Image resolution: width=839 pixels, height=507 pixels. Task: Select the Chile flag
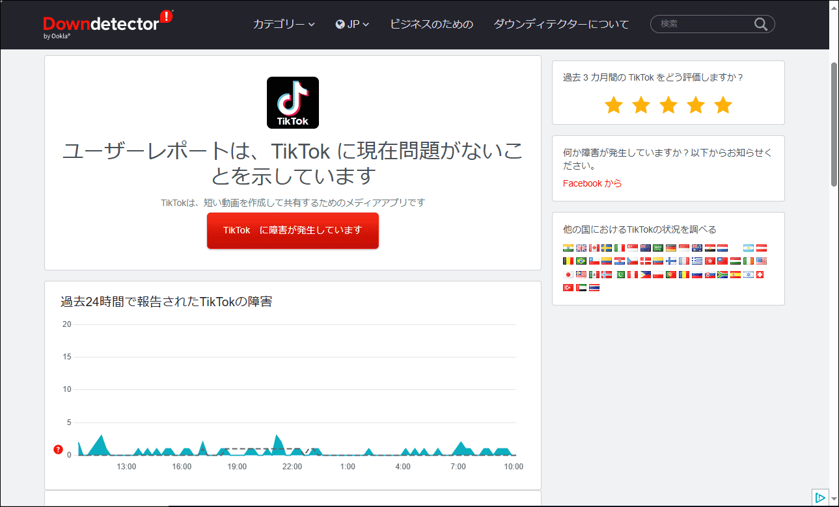click(594, 261)
